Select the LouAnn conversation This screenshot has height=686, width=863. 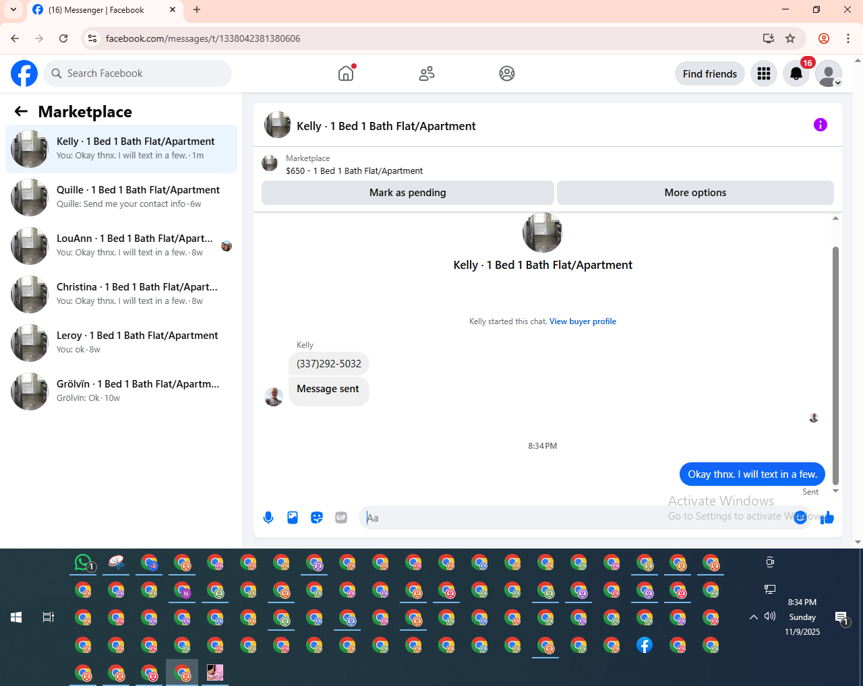point(121,246)
